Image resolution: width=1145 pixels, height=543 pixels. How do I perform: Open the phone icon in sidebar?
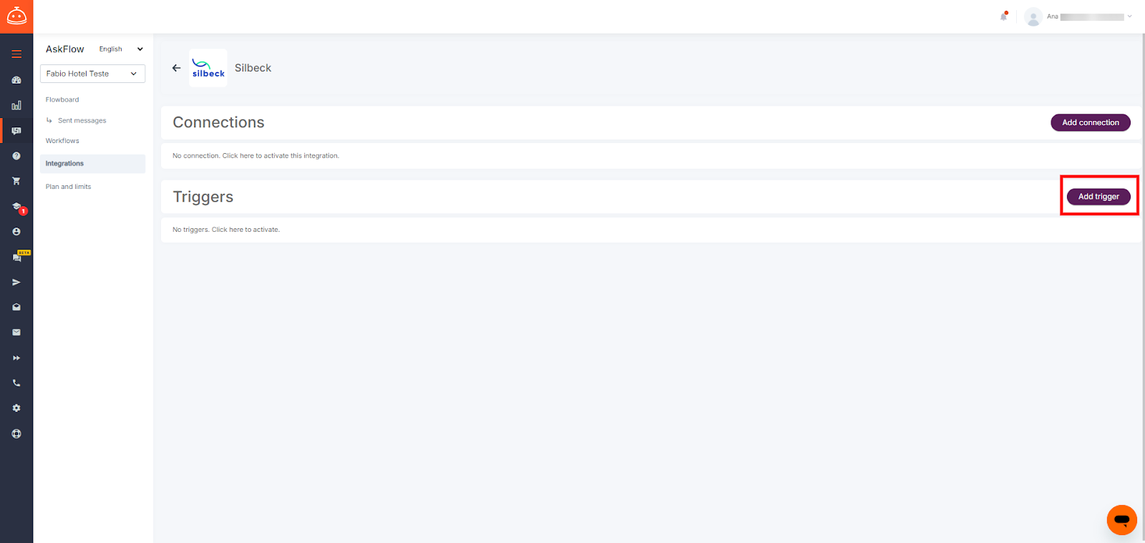(16, 383)
